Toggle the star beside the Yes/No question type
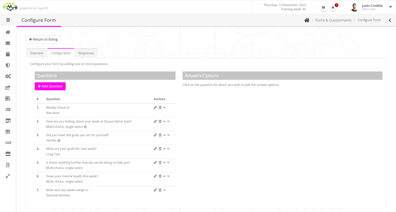The height and width of the screenshot is (212, 396). [x=59, y=141]
